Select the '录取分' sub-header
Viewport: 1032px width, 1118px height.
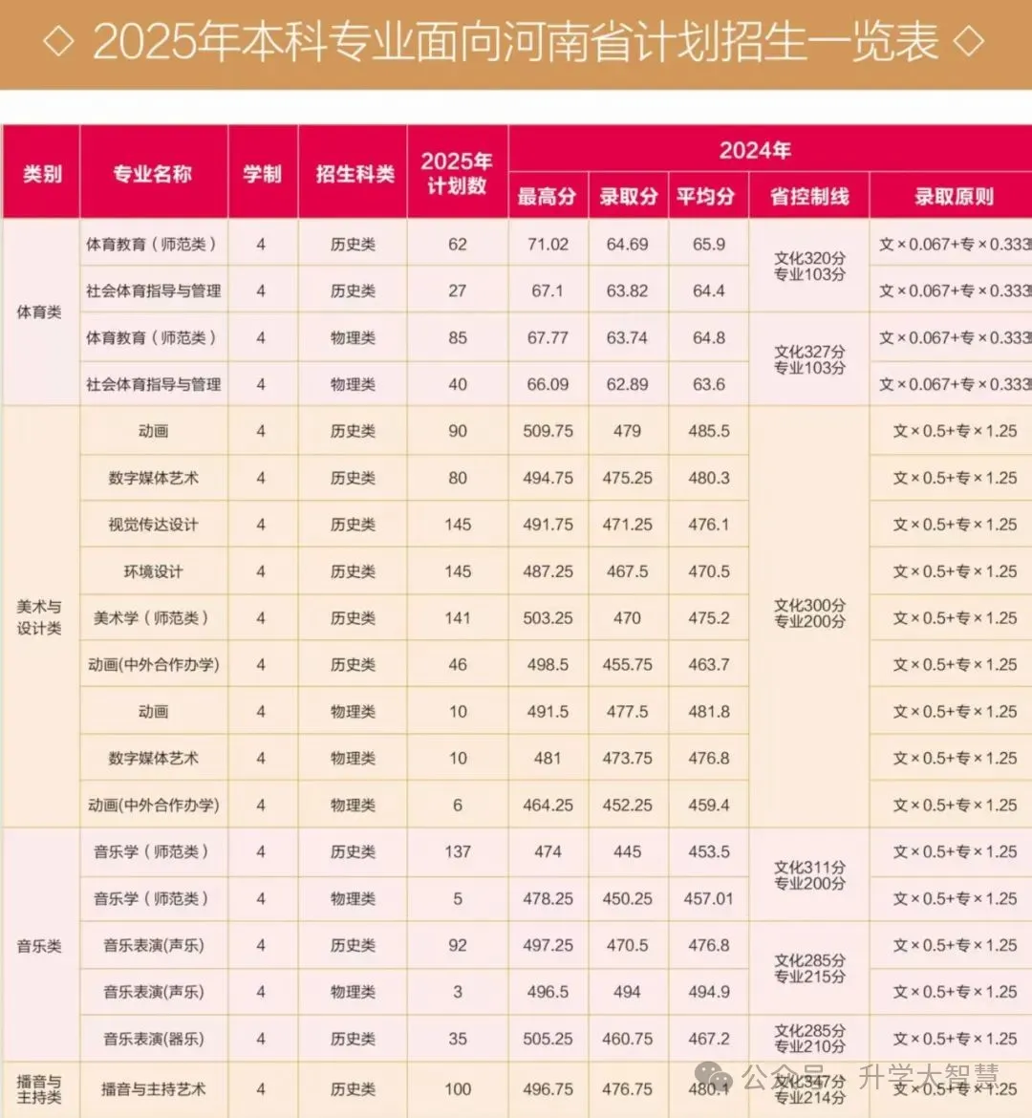tap(628, 196)
